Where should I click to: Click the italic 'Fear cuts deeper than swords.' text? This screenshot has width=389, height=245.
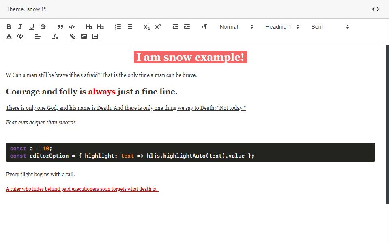click(x=41, y=122)
